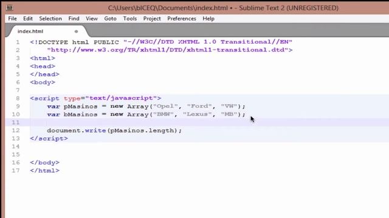Click the <head> opening tag

(x=43, y=66)
